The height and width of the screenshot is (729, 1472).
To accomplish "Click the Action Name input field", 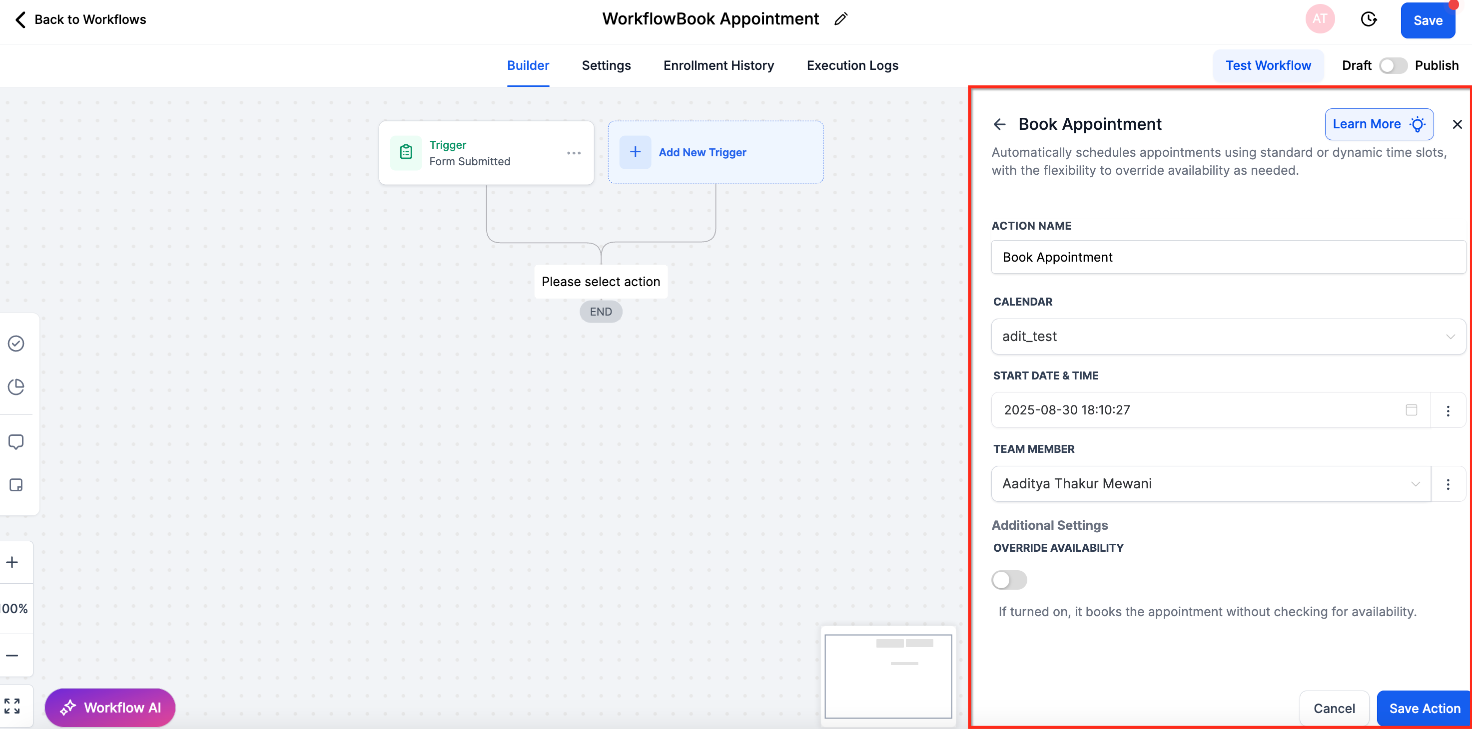I will click(1228, 258).
